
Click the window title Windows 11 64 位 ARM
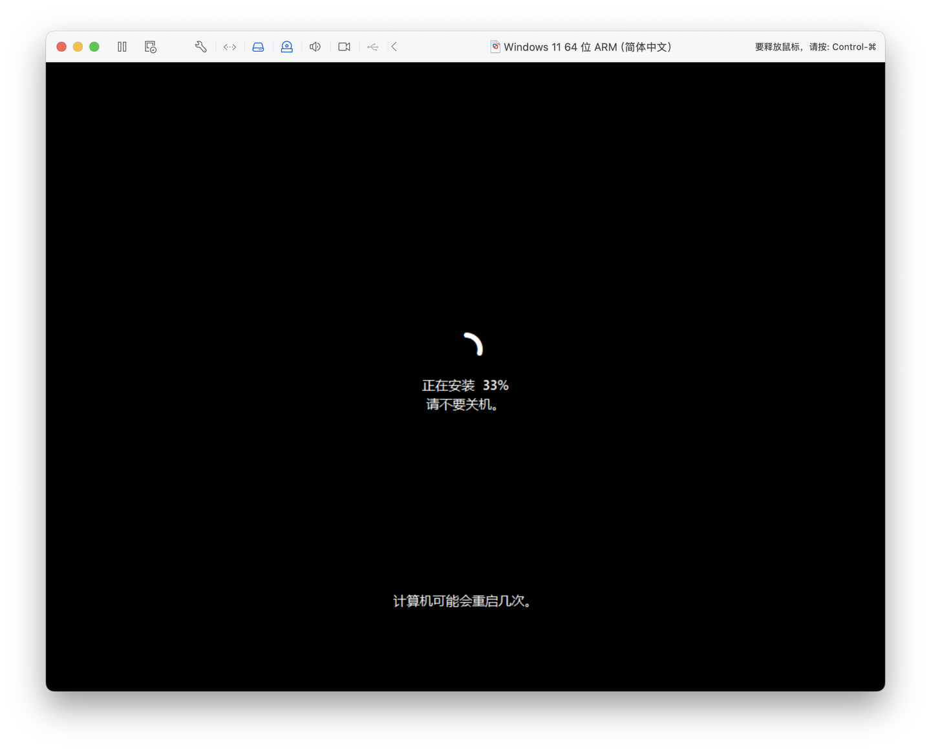pyautogui.click(x=588, y=47)
